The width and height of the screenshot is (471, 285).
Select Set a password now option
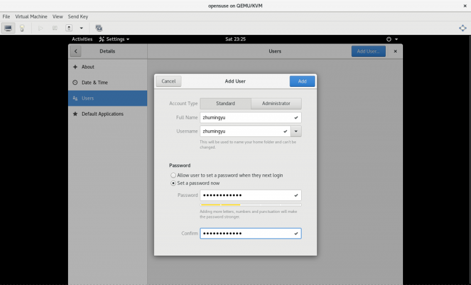174,183
